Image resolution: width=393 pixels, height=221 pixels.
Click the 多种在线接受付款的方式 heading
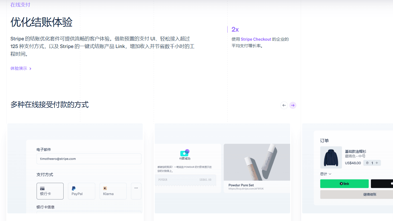[50, 104]
